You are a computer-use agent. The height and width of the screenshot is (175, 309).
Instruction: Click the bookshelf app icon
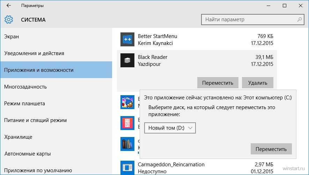pyautogui.click(x=127, y=144)
